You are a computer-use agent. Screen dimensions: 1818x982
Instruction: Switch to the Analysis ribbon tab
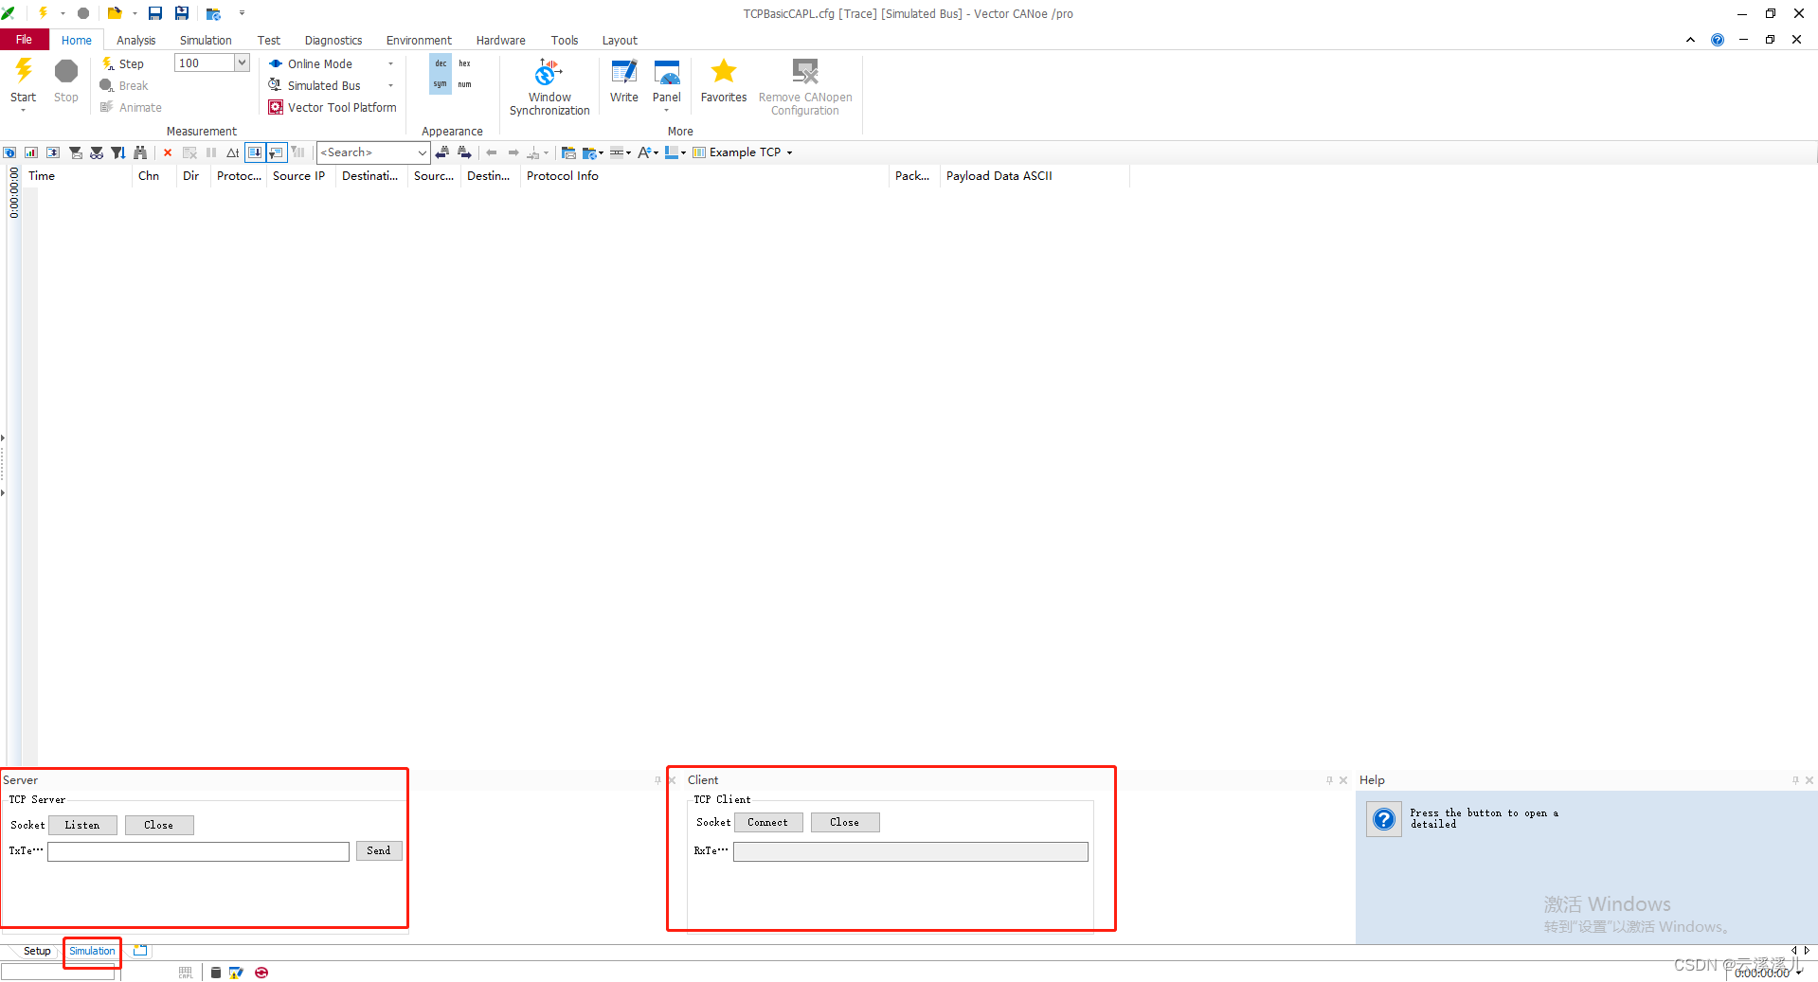click(135, 40)
